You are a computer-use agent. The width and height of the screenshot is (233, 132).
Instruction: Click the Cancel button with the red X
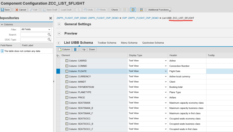coord(21,10)
